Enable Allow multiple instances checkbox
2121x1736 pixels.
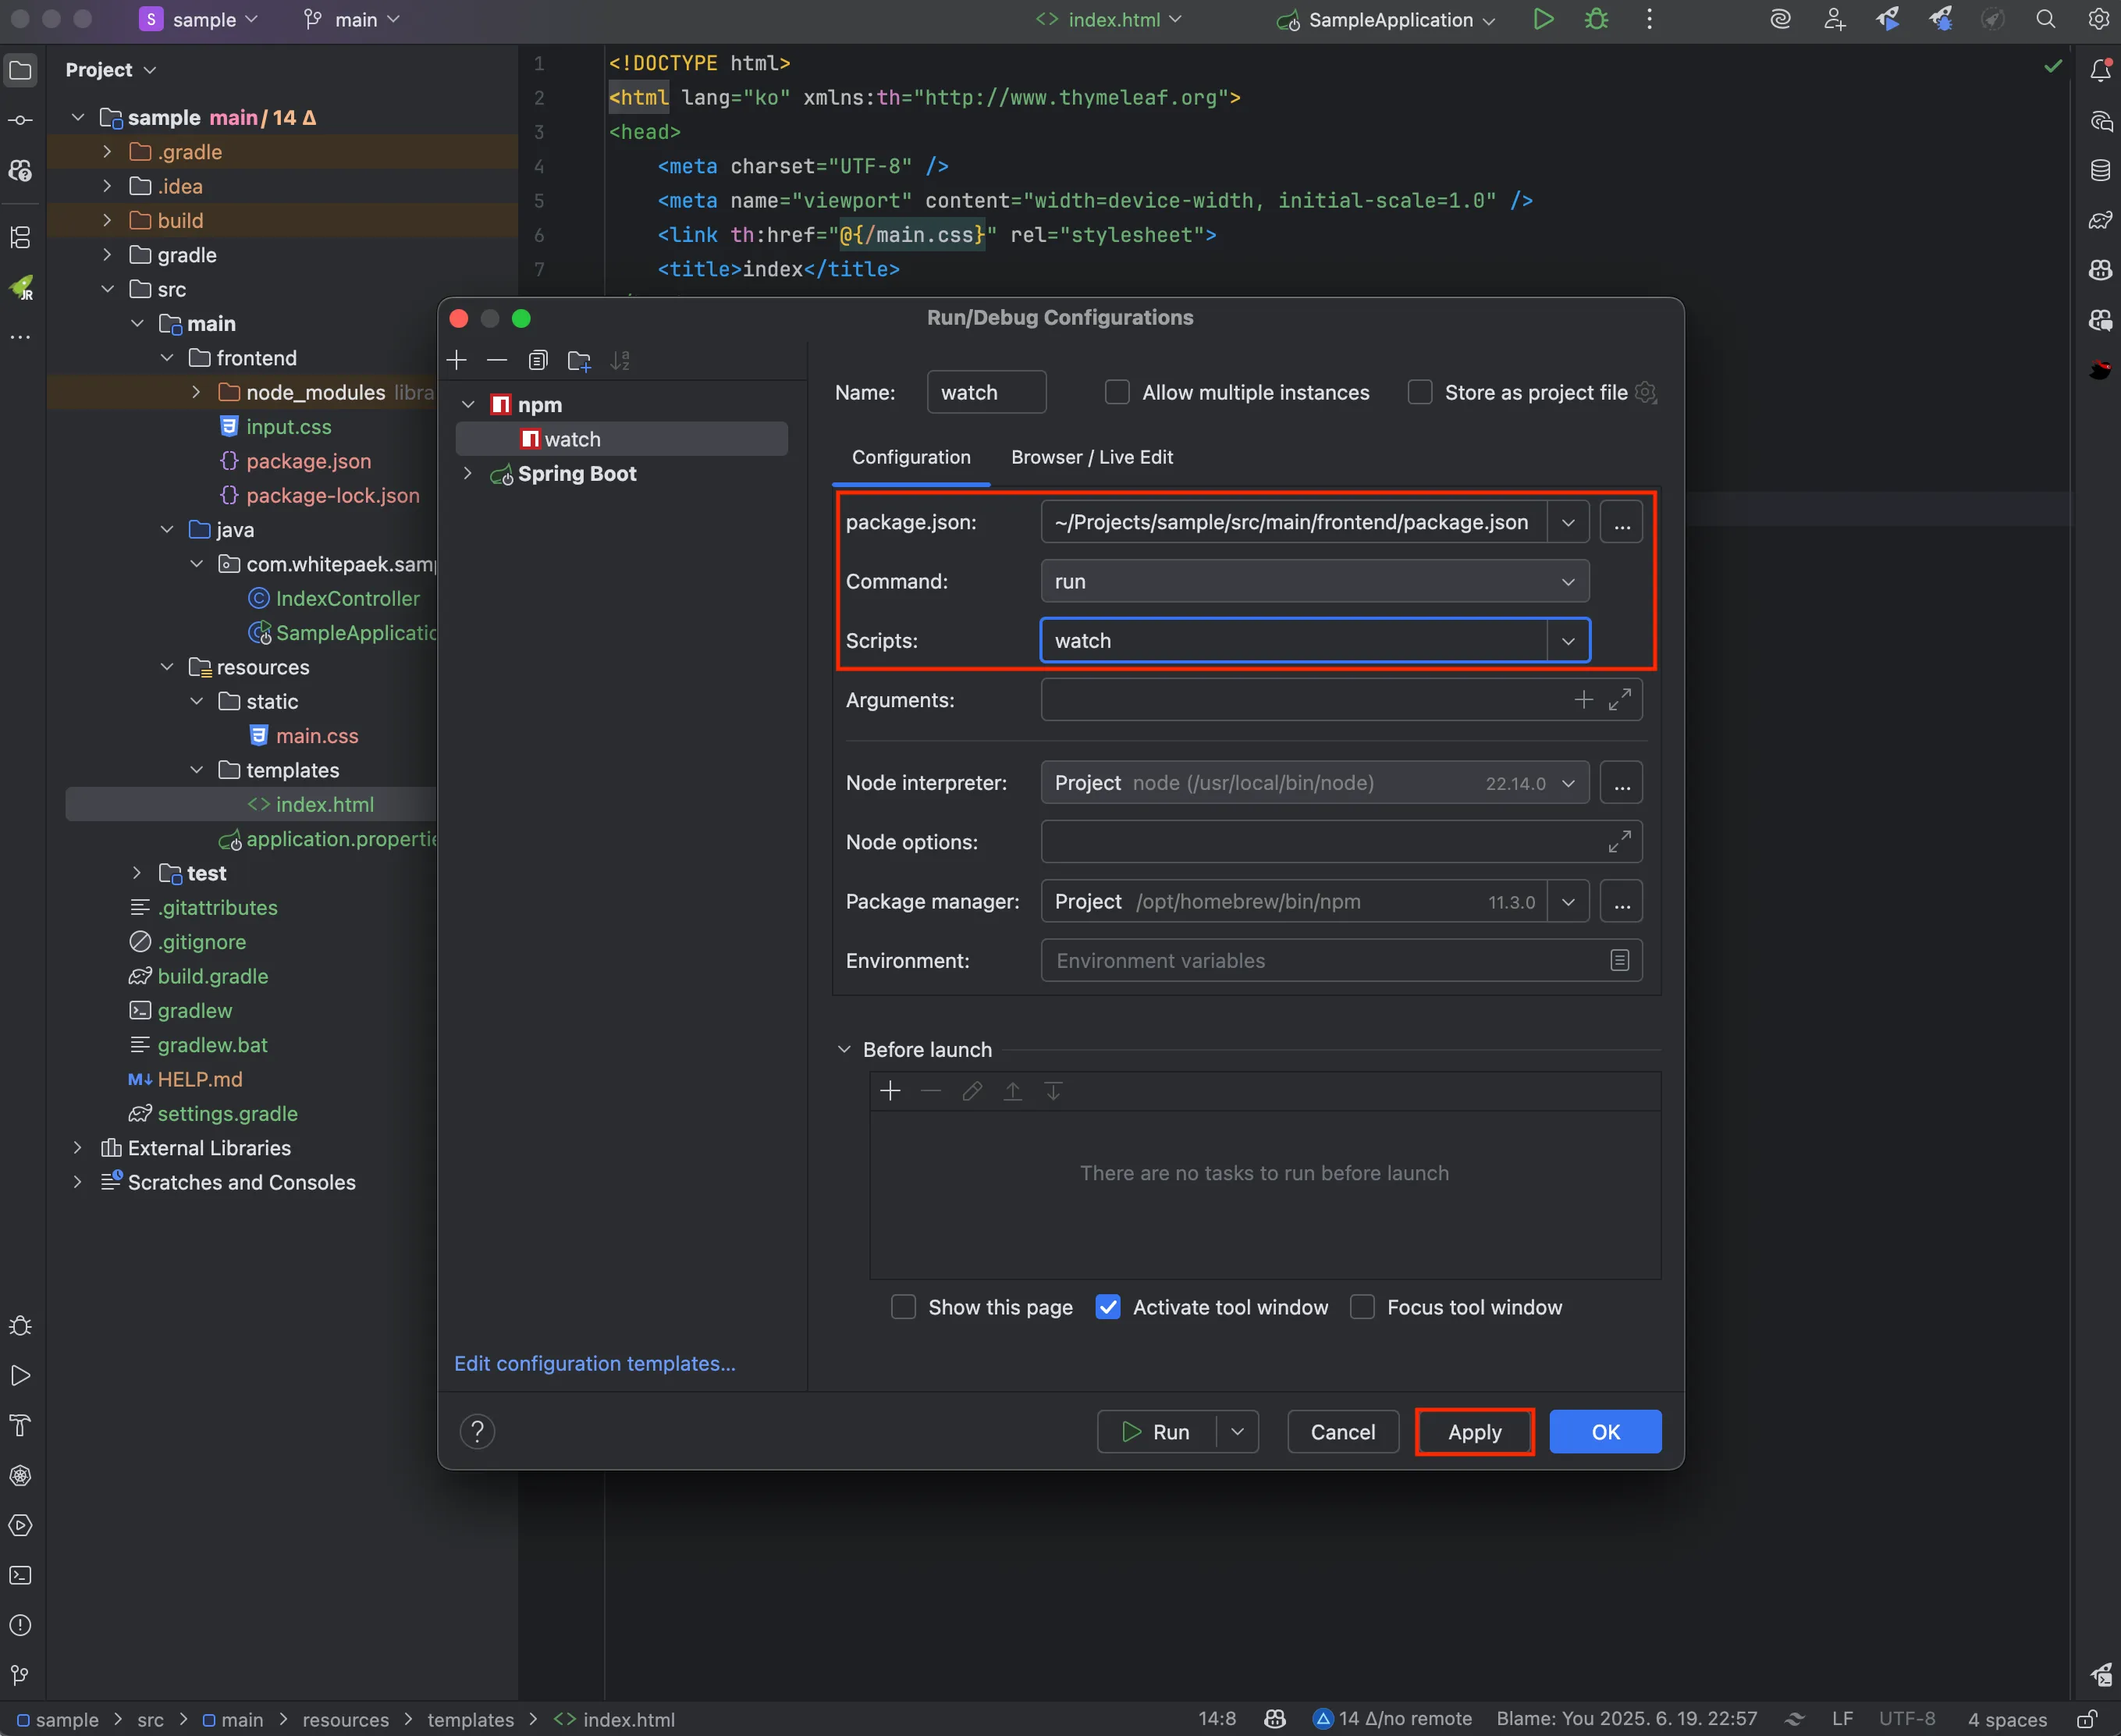click(1117, 392)
